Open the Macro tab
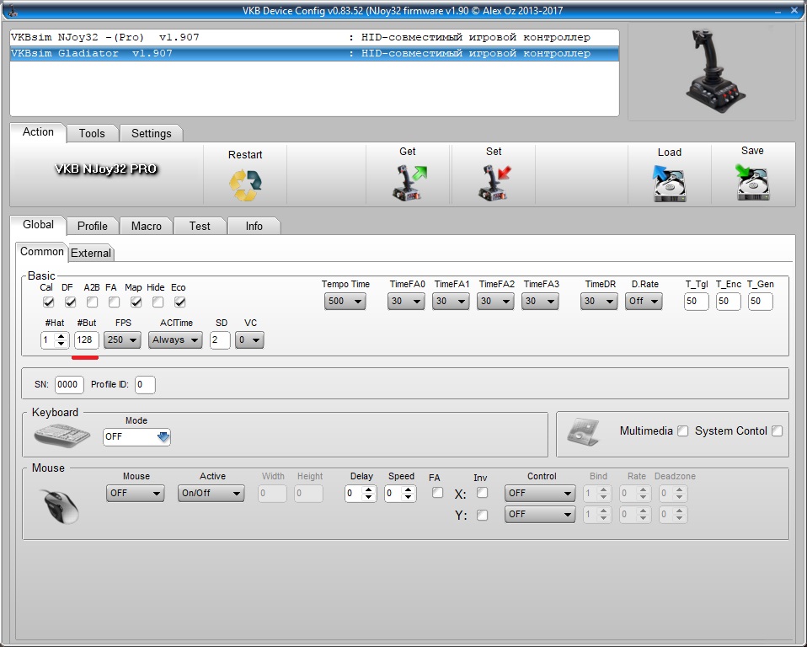The image size is (807, 647). tap(146, 226)
